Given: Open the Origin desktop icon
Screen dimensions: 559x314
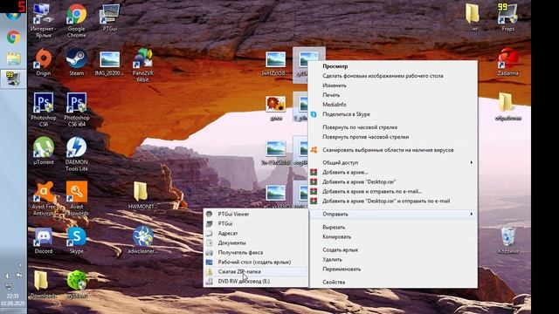Looking at the screenshot, I should tap(44, 62).
